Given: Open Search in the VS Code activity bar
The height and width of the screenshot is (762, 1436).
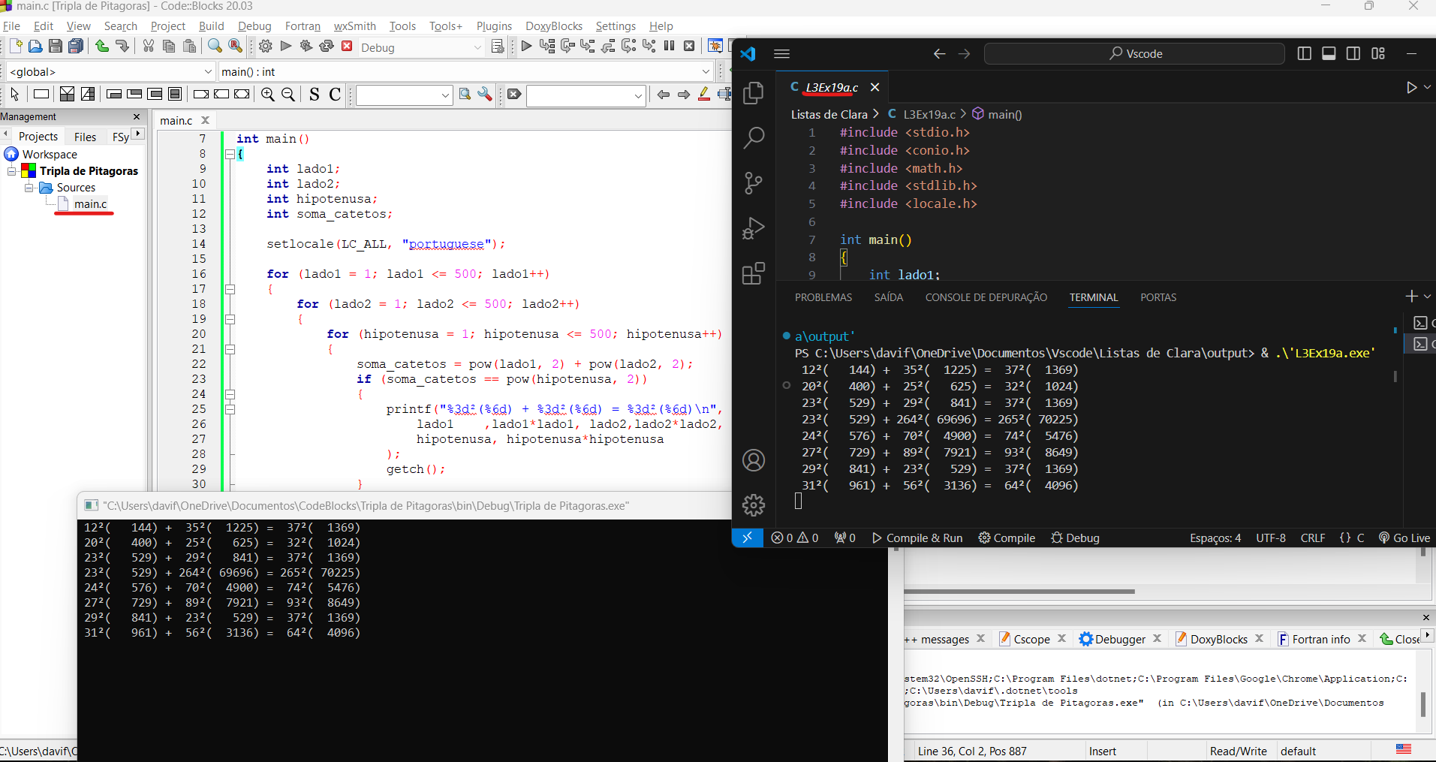Looking at the screenshot, I should (754, 138).
